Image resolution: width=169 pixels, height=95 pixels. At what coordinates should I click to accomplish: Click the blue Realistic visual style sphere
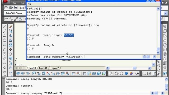click(x=126, y=73)
